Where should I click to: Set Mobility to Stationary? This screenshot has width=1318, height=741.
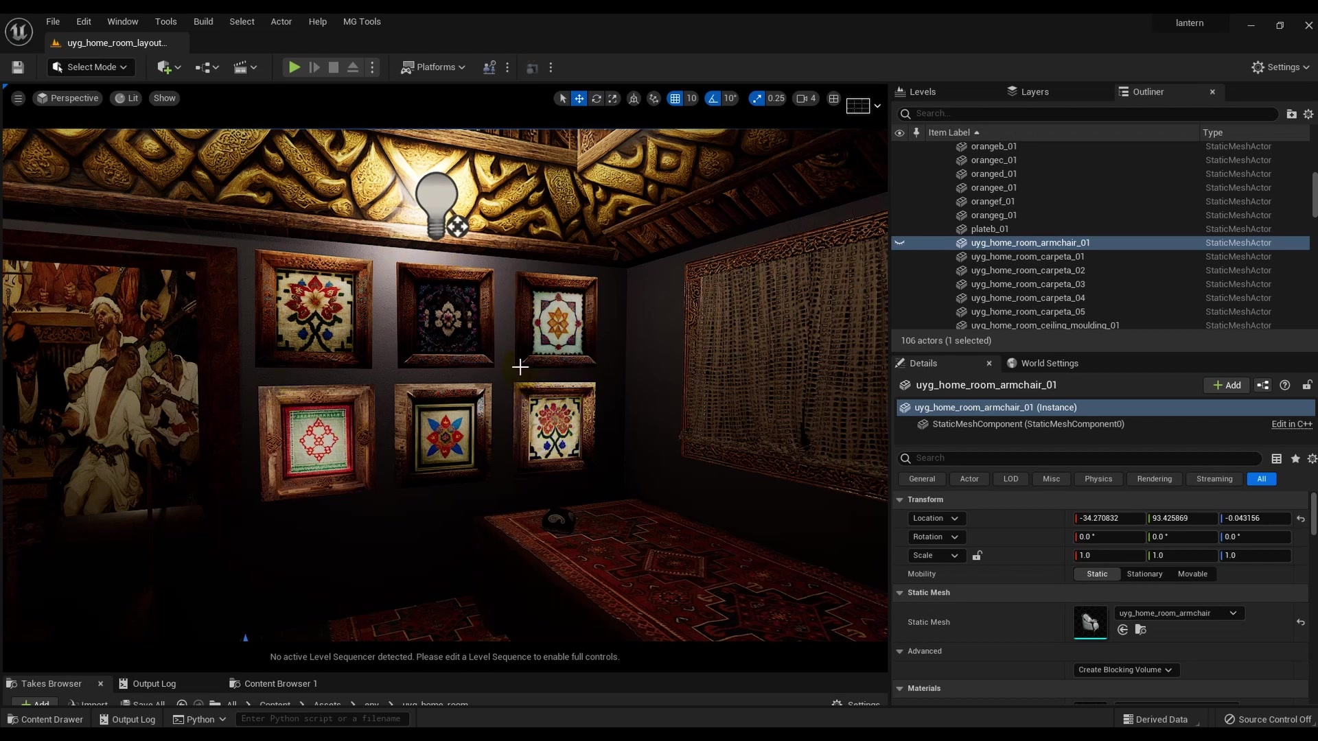click(1144, 574)
